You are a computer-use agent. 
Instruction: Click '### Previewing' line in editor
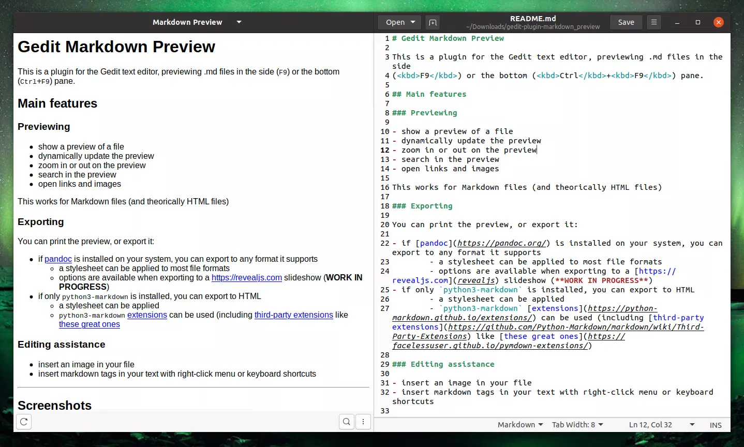(x=425, y=113)
